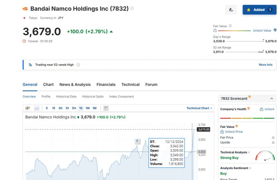Viewport: 277px width, 180px height.
Task: Open the Chart tab
Action: [48, 85]
